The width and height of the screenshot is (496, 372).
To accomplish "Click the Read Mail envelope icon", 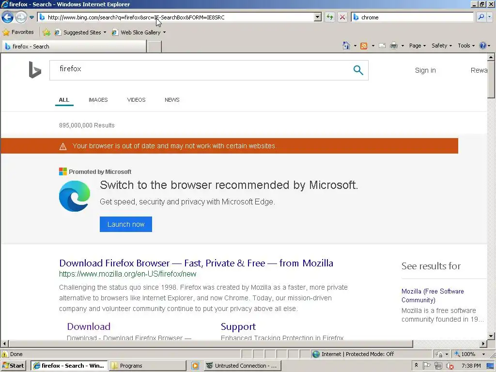I will 382,46.
